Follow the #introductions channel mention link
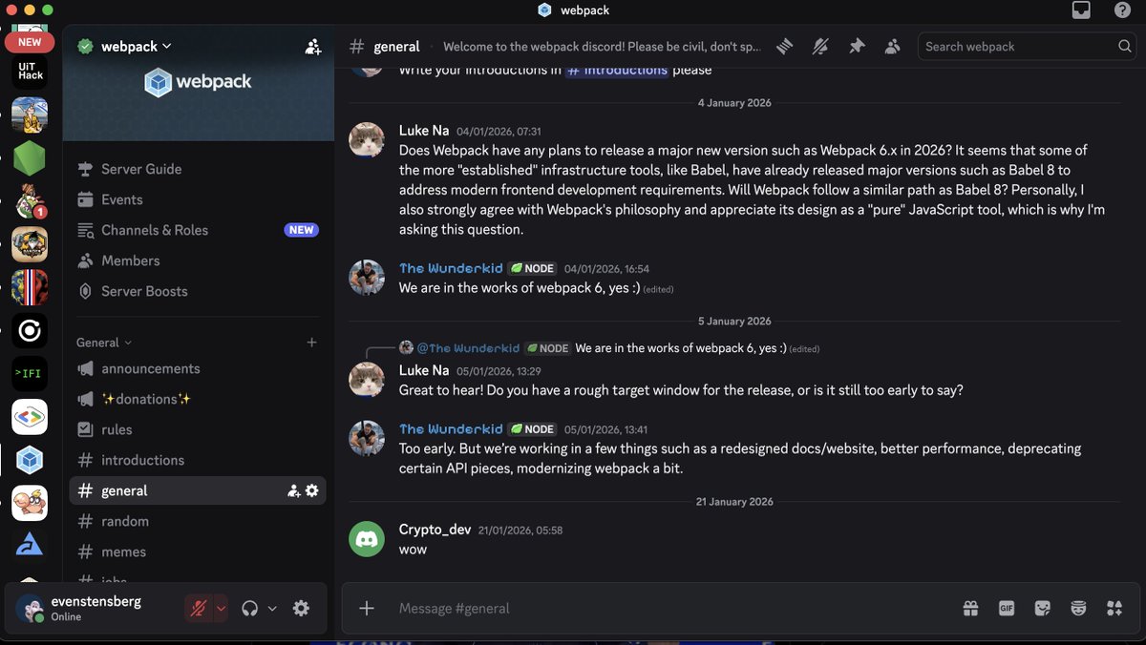The height and width of the screenshot is (645, 1146). (617, 70)
